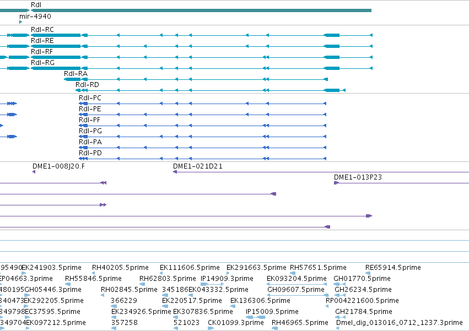Image resolution: width=469 pixels, height=331 pixels.
Task: Choose the 345186 feature label
Action: pos(175,290)
